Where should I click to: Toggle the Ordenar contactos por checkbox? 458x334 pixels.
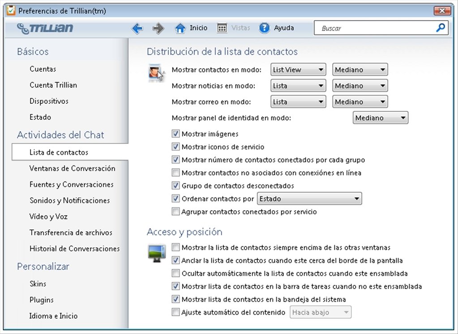pyautogui.click(x=175, y=199)
